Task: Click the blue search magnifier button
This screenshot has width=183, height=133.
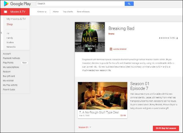Action: [129, 4]
